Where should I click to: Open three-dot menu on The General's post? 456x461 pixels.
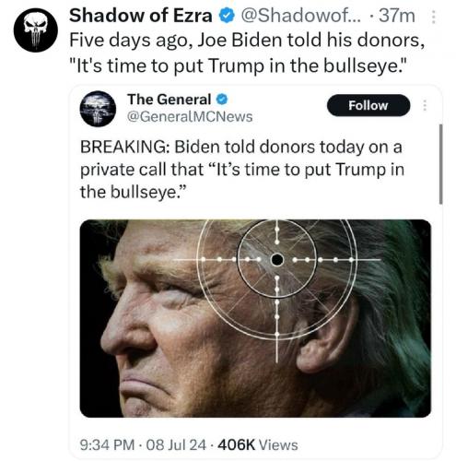tap(425, 105)
